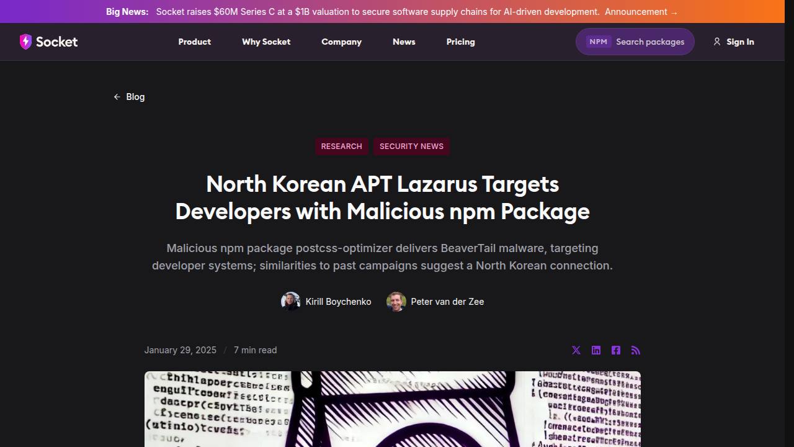
Task: Select the RESEARCH tag
Action: point(342,147)
